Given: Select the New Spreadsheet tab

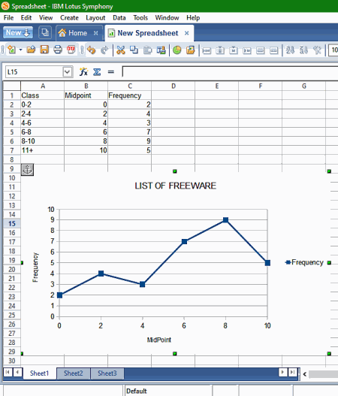Looking at the screenshot, I should (x=148, y=33).
